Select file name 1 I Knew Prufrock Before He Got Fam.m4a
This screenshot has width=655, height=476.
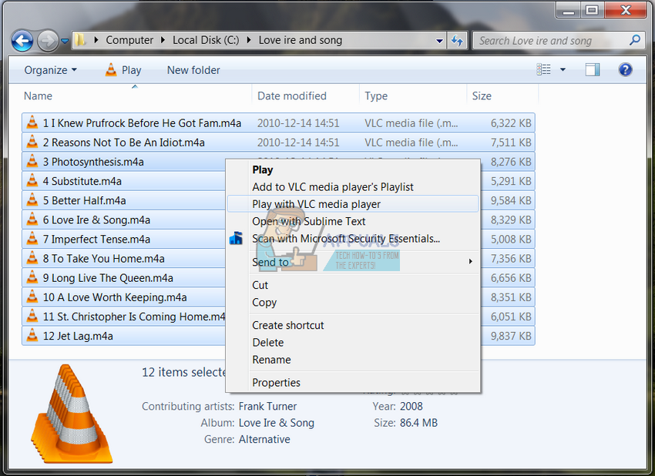point(142,123)
